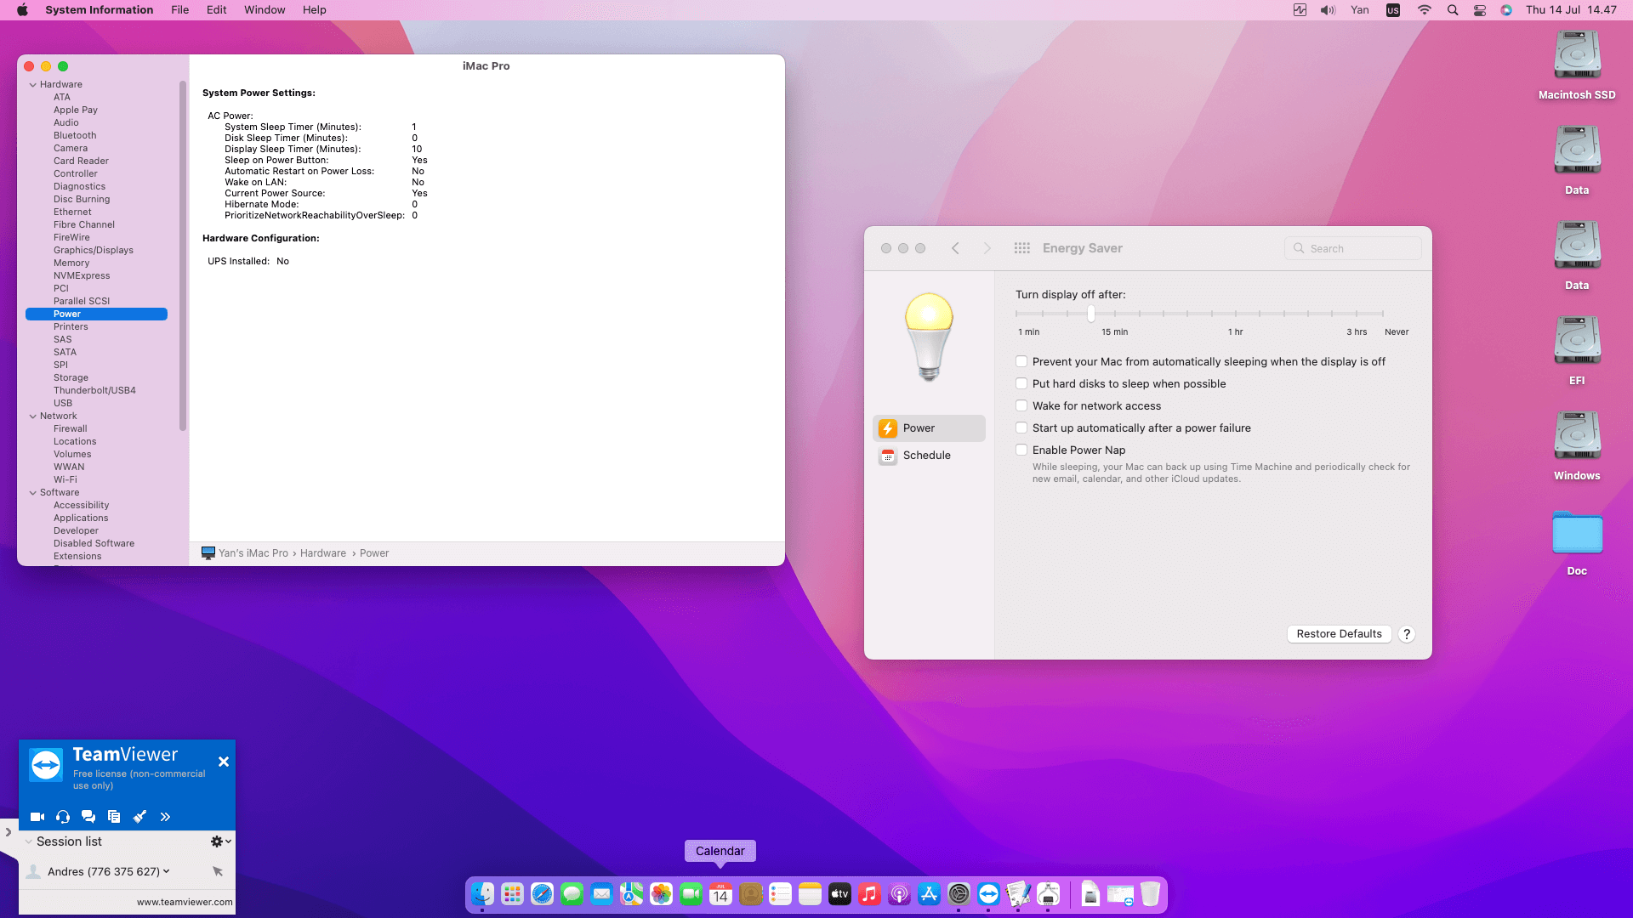
Task: Click Restore Defaults button
Action: tap(1339, 634)
